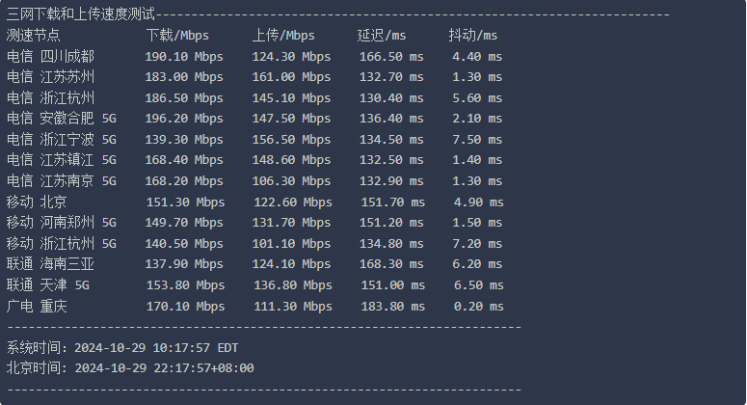Click the 三网下载和上传速度测试 title
Viewport: 747px width, 405px height.
81,14
